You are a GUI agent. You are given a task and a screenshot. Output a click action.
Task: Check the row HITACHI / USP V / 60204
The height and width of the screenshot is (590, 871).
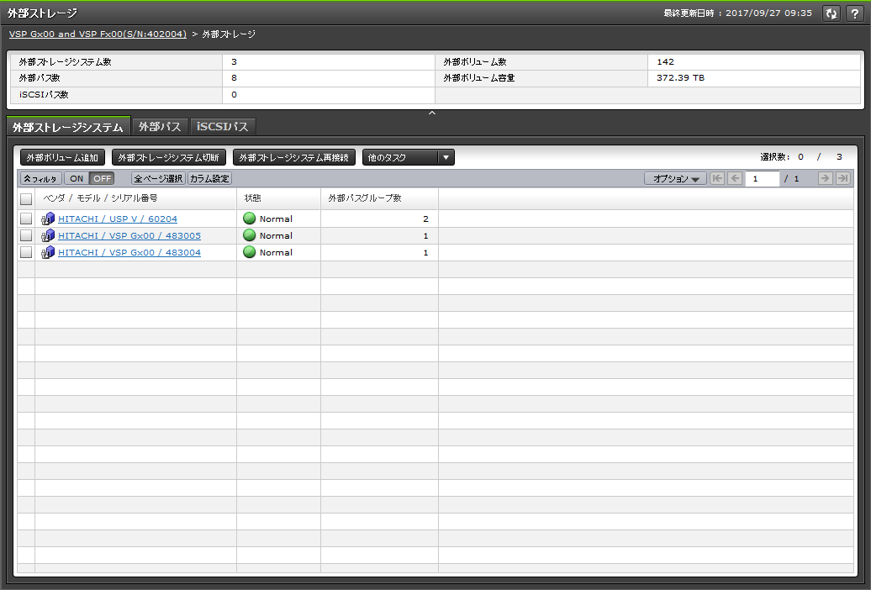[26, 219]
